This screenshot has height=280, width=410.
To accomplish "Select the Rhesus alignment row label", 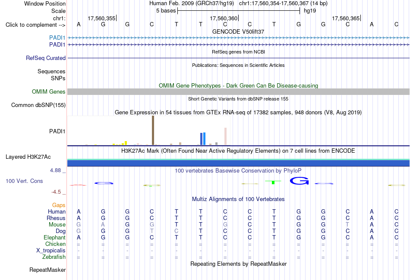I will click(56, 218).
